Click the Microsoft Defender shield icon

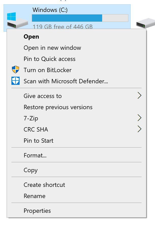[x=15, y=81]
